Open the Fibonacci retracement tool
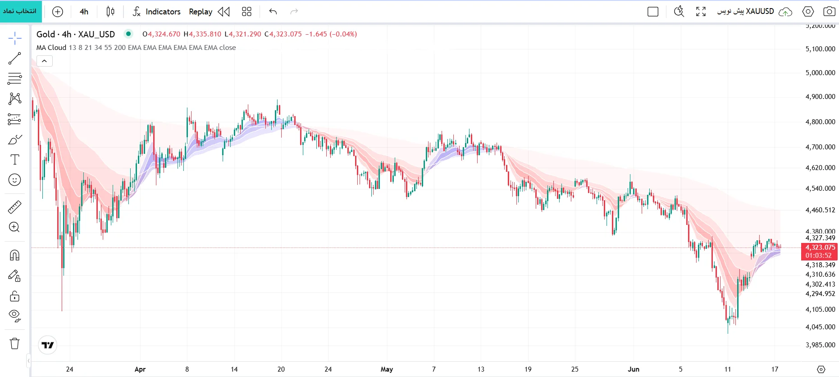 point(14,78)
